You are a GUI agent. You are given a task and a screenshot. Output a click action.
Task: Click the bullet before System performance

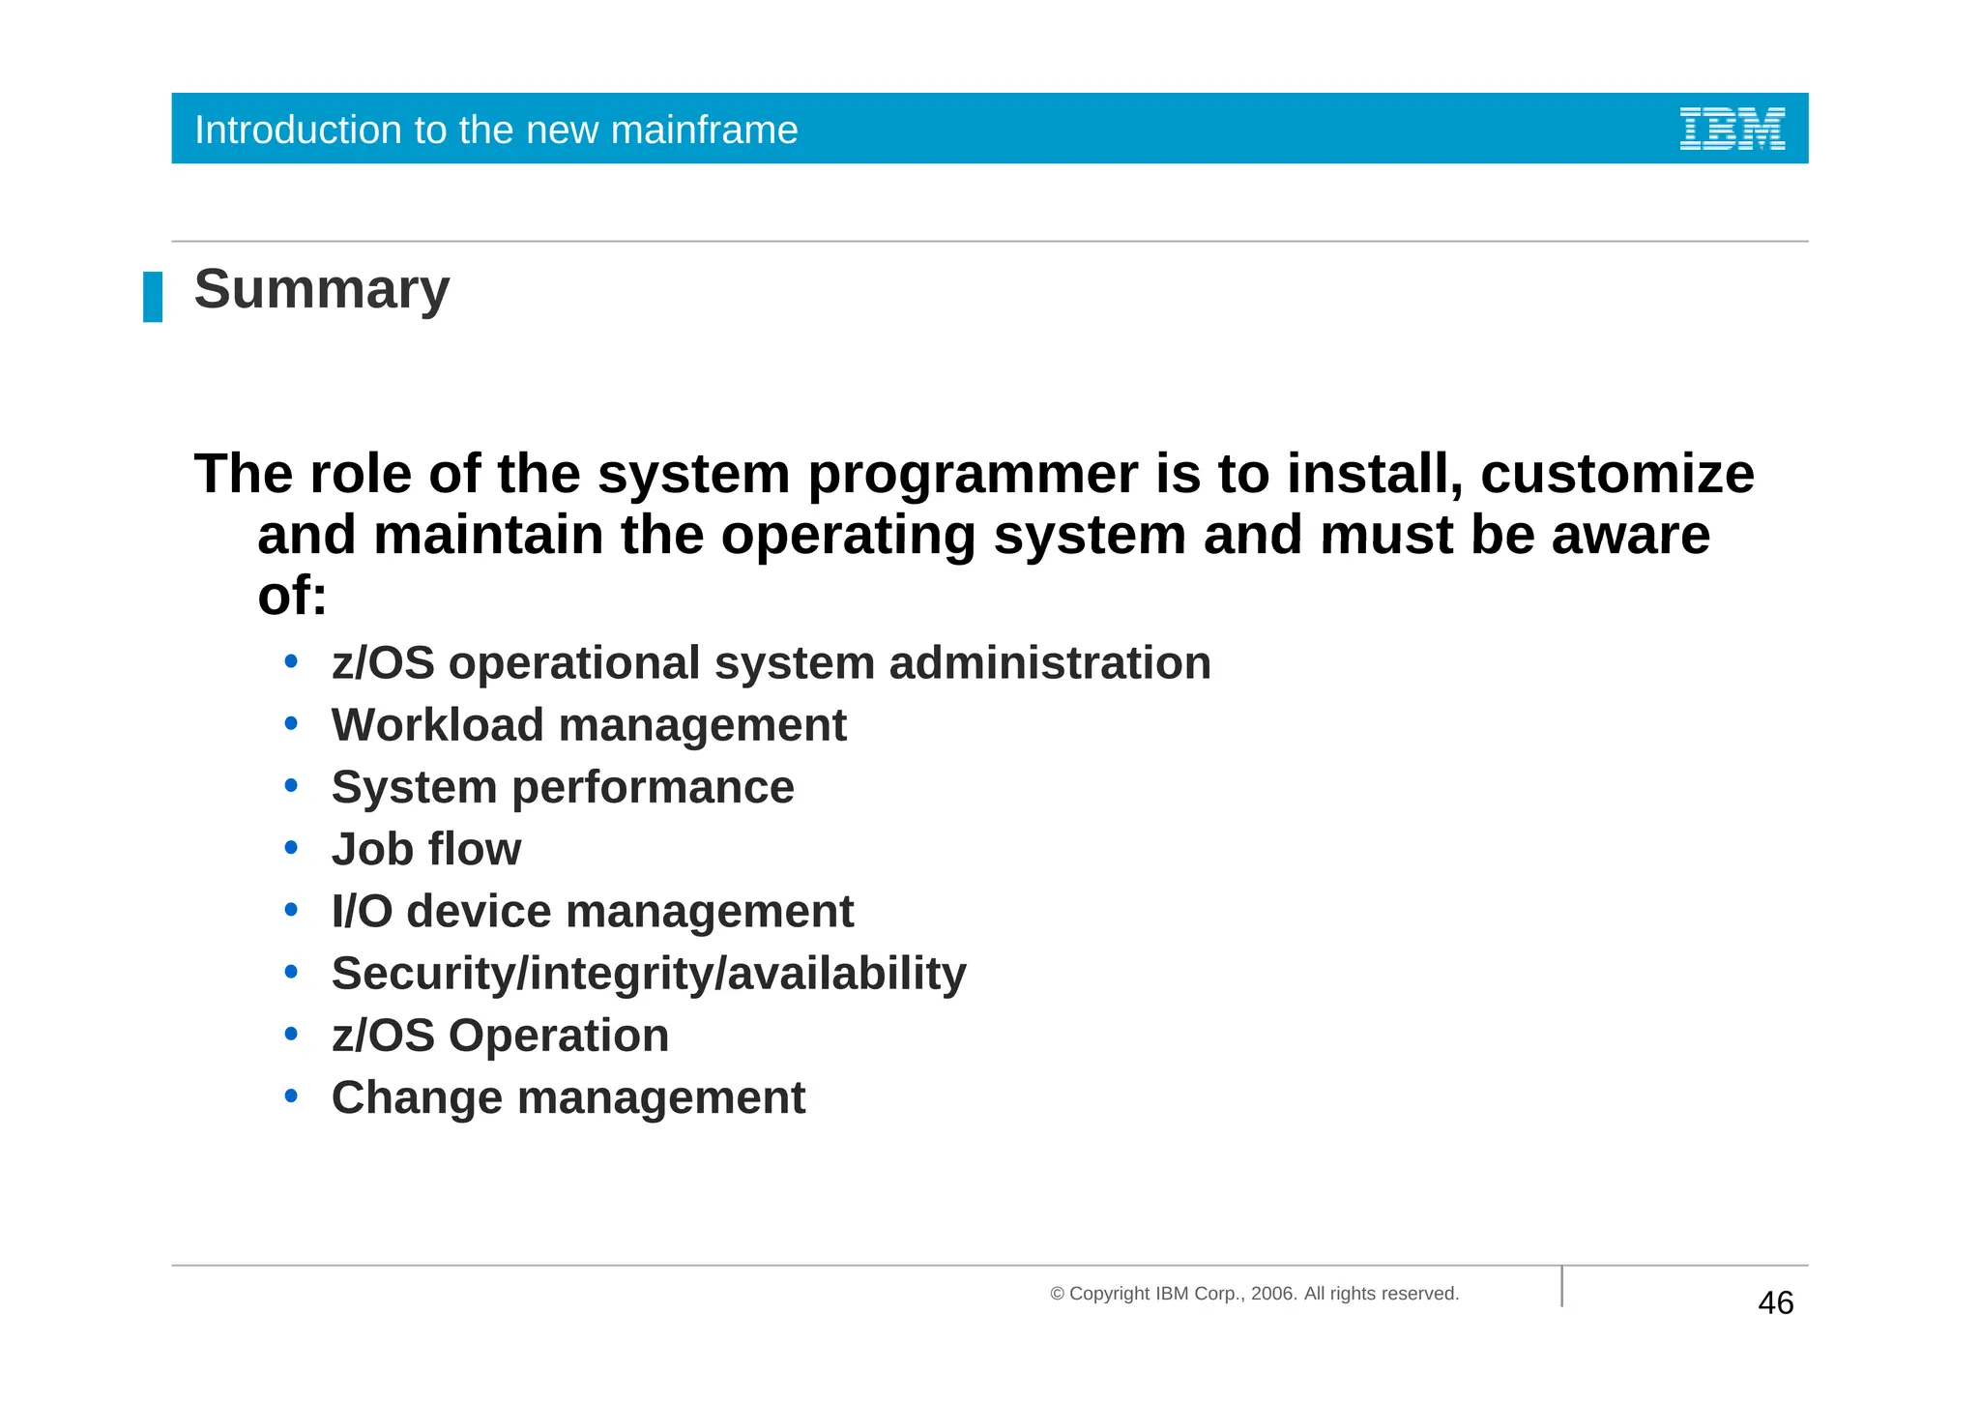pos(291,786)
